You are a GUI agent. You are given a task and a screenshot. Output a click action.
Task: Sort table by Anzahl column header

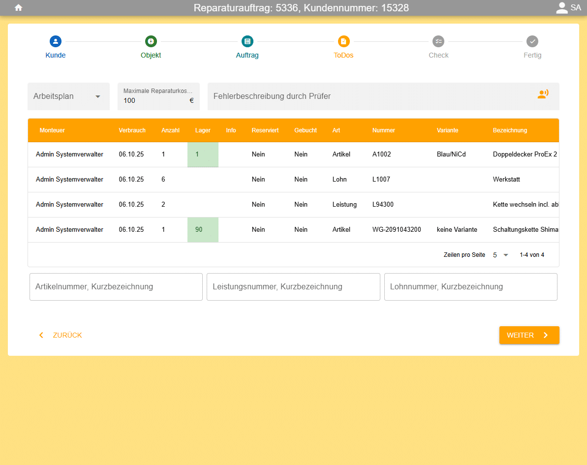click(170, 130)
